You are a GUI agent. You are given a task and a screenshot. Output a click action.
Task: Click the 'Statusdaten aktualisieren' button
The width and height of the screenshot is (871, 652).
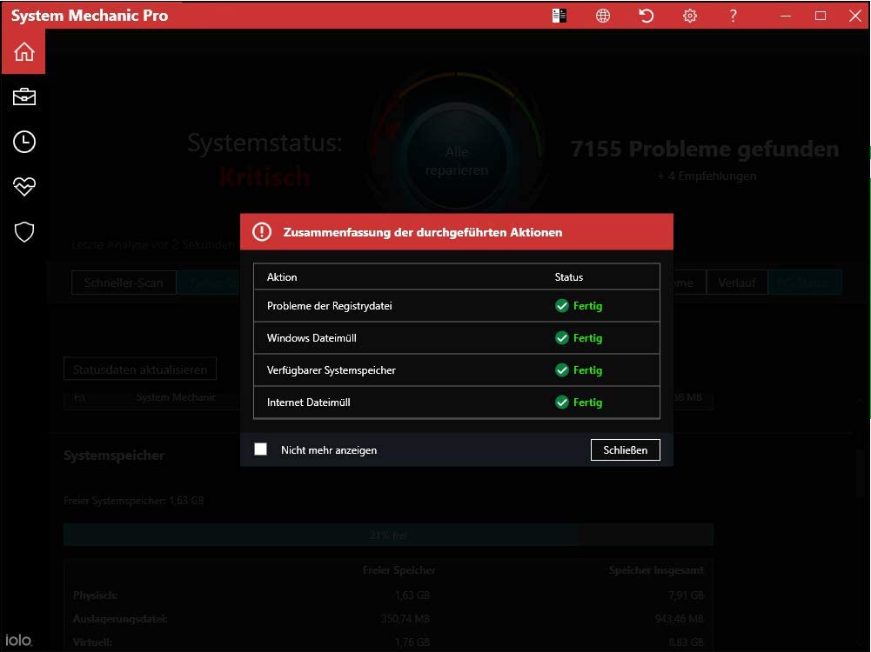140,369
